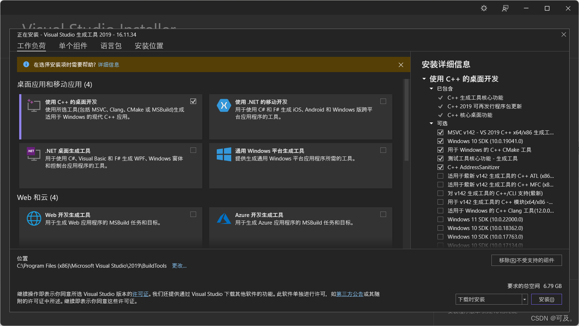Click the install path C:\Program Files (x86)... text
Screen dimensions: 579x326
(x=92, y=266)
